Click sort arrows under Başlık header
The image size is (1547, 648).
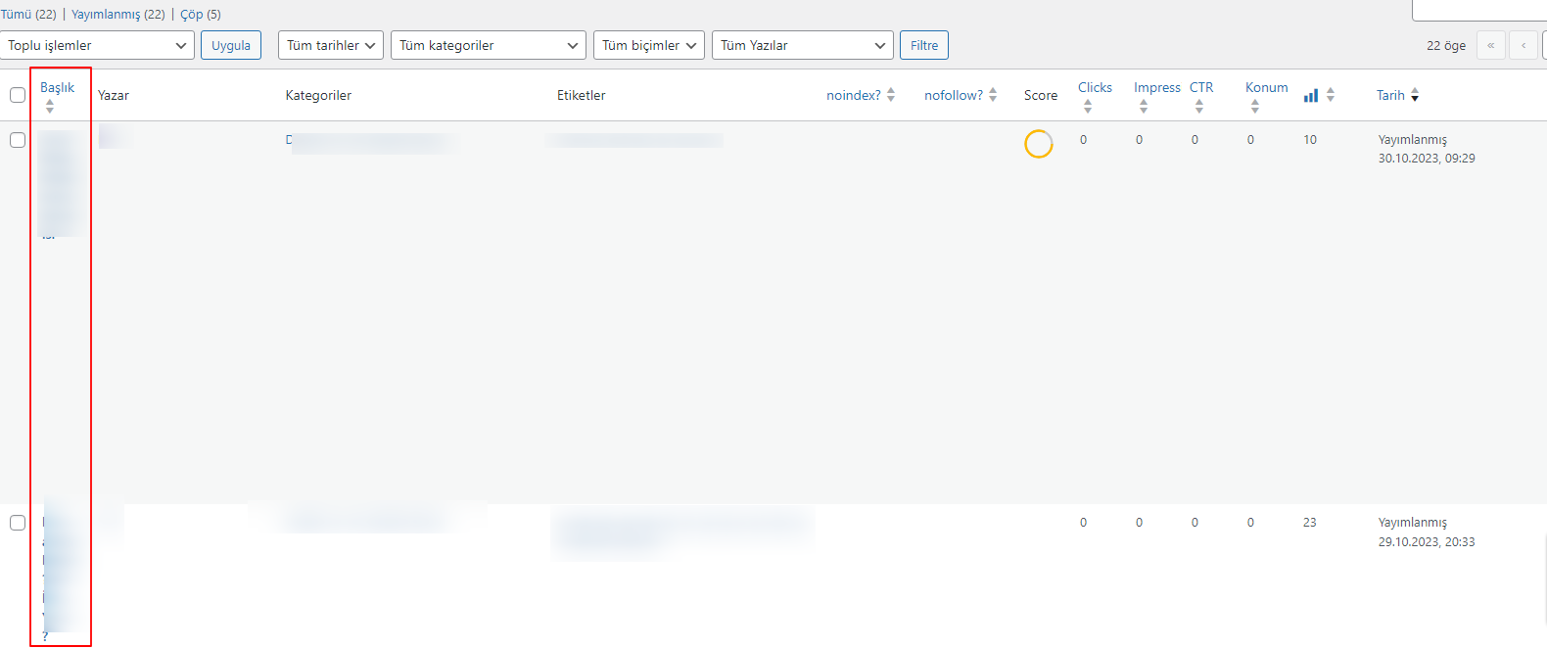(x=50, y=107)
